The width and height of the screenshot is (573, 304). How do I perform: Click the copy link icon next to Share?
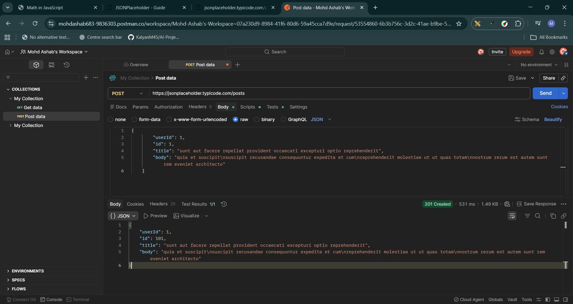[563, 78]
